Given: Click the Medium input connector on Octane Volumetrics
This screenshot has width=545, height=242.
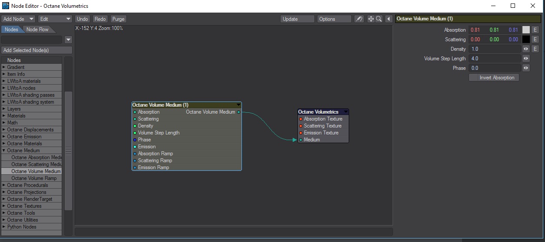Looking at the screenshot, I should (301, 140).
